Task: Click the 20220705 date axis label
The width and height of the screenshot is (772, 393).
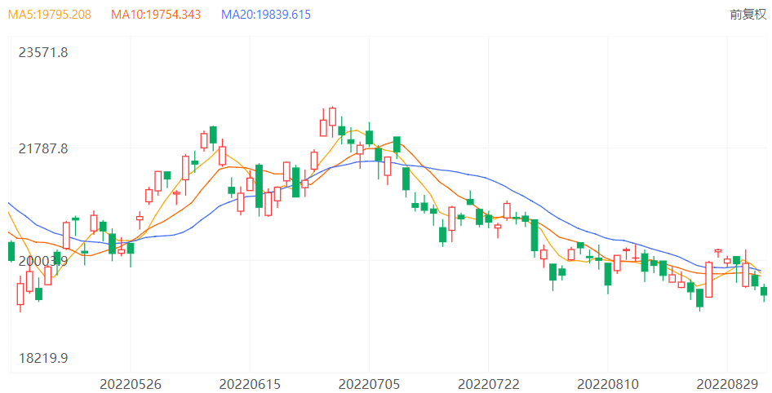Action: [x=369, y=384]
